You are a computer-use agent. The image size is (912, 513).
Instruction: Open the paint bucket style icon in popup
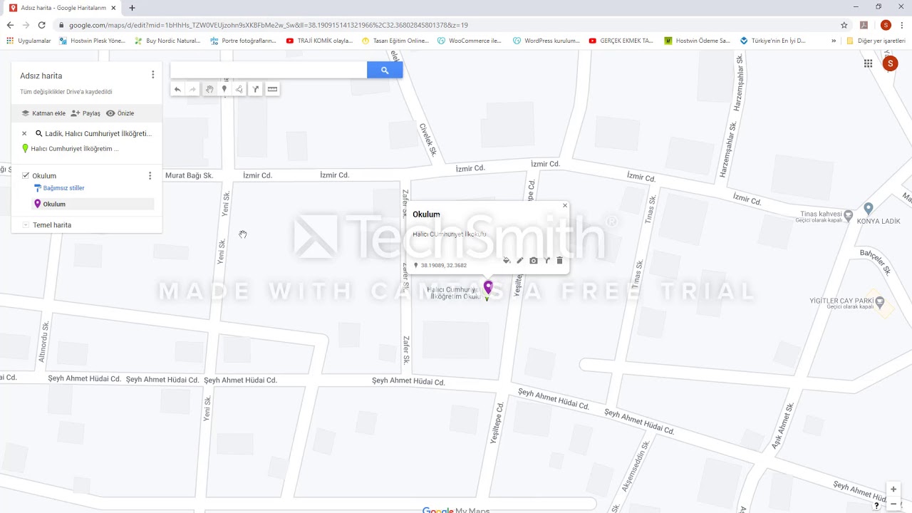pos(507,261)
